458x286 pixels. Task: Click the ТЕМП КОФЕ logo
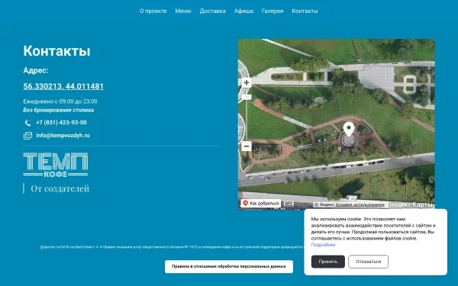[56, 165]
